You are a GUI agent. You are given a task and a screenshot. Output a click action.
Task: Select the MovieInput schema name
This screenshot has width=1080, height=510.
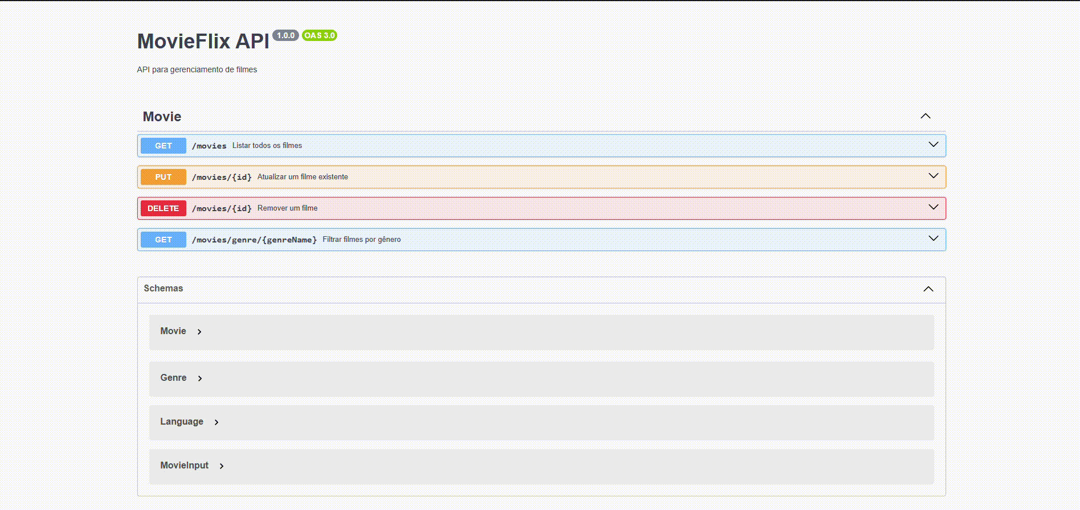tap(184, 466)
